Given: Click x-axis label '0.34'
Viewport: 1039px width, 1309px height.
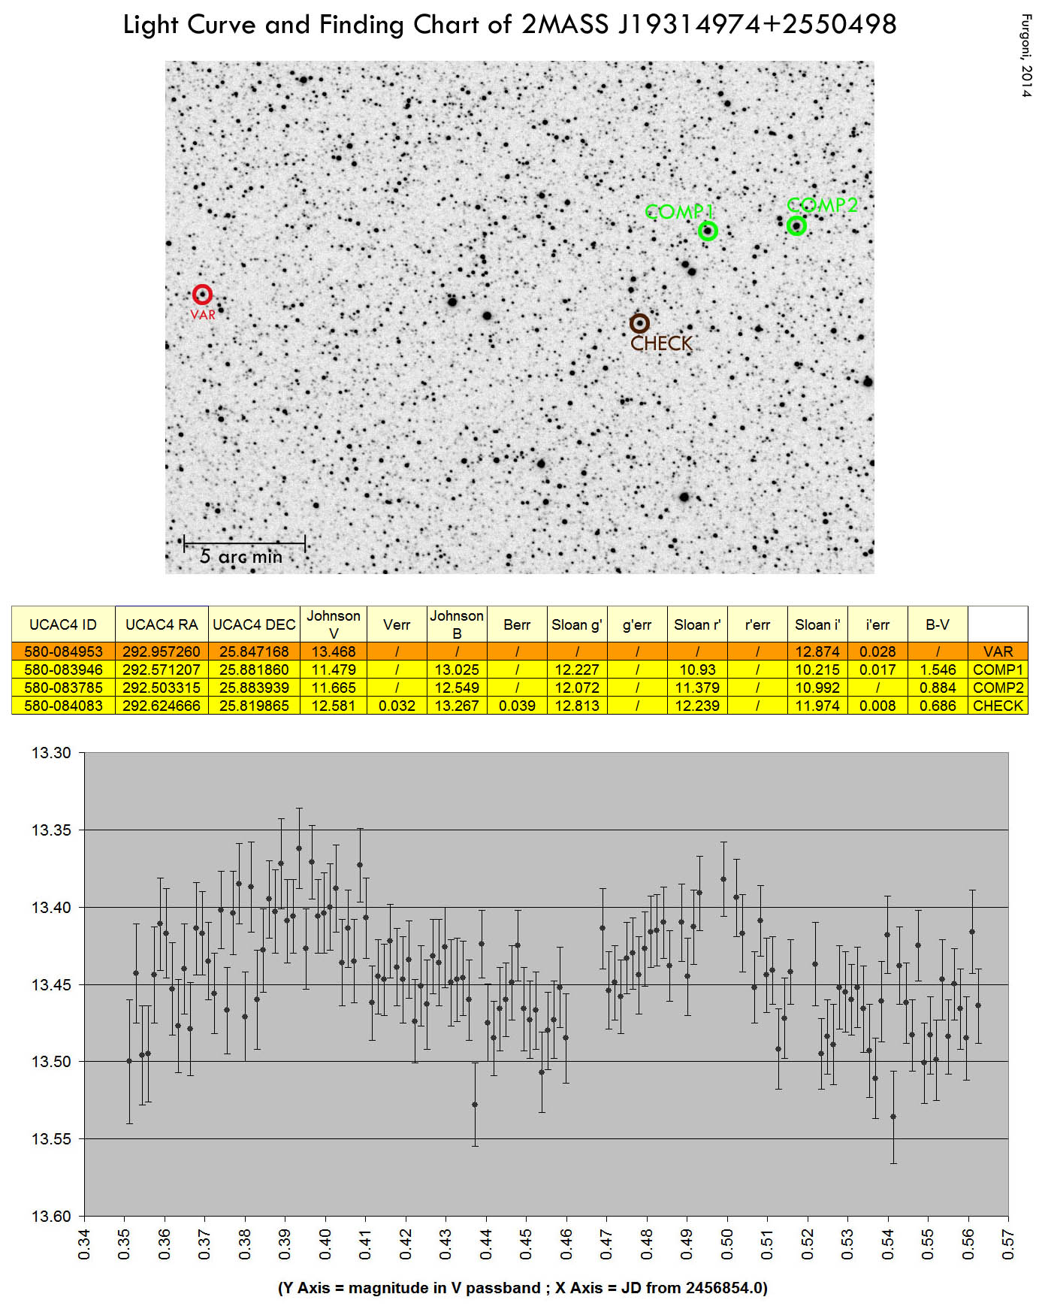Looking at the screenshot, I should 84,1244.
